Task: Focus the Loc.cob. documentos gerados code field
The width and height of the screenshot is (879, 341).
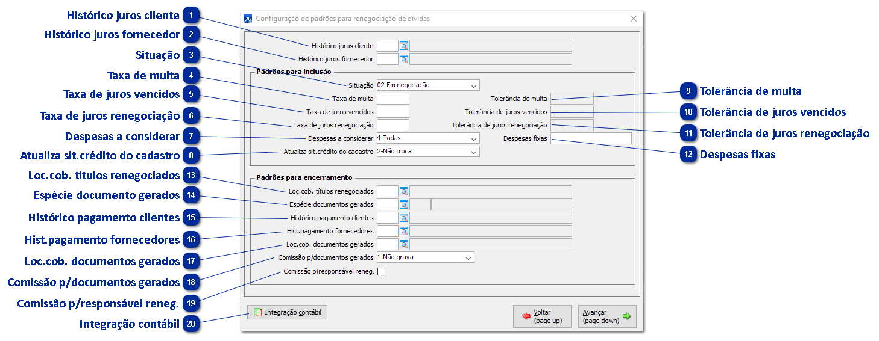Action: 388,244
